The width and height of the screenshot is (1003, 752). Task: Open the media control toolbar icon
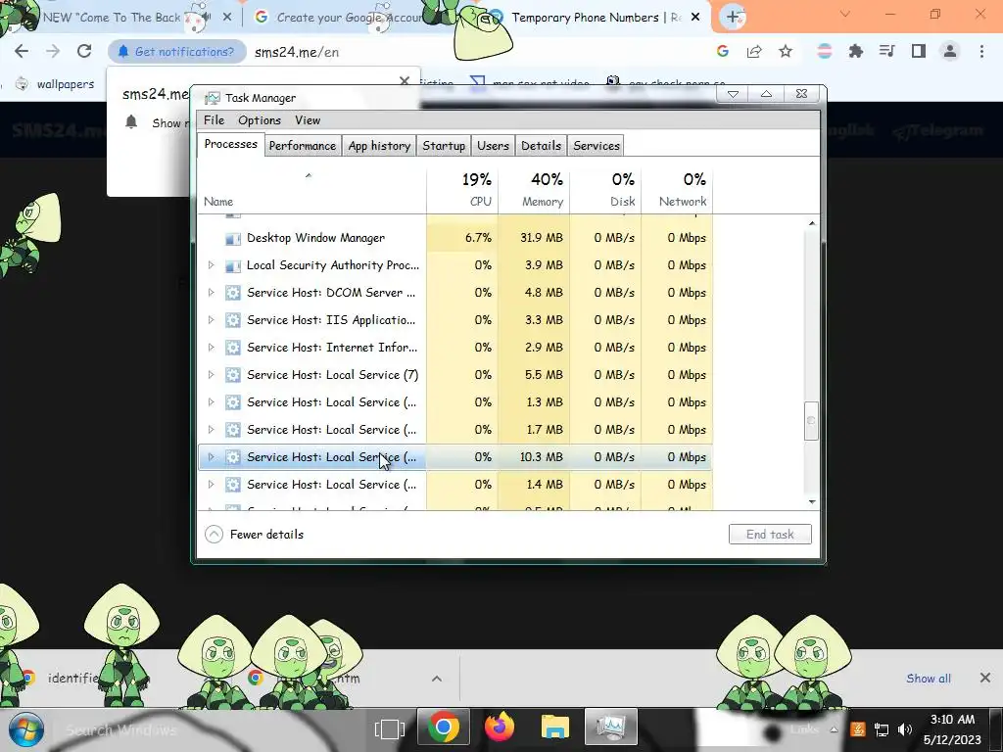click(887, 52)
